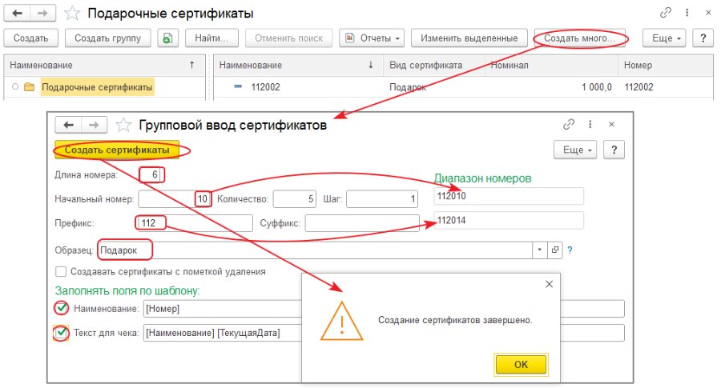Go back in the Подарочные сертификаты window
Image resolution: width=721 pixels, height=388 pixels.
[17, 13]
